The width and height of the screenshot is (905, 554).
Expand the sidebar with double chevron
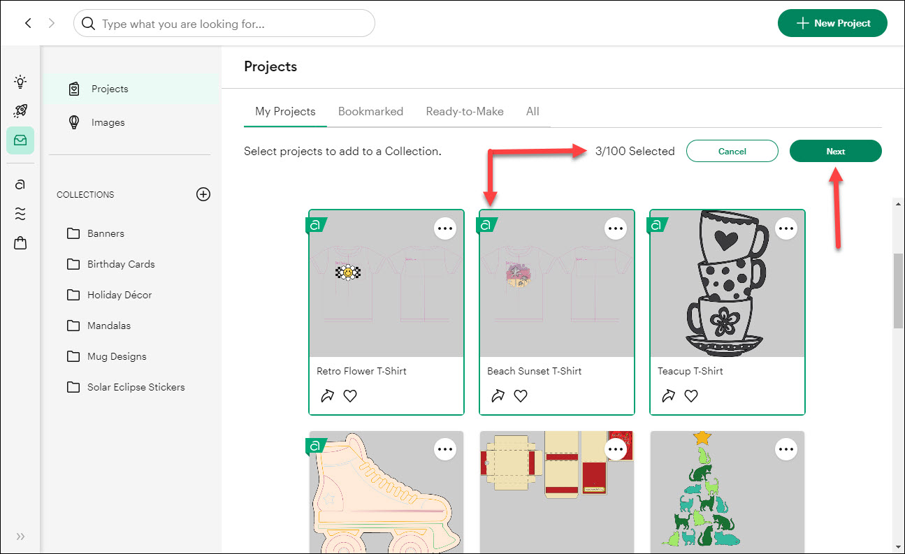[20, 537]
